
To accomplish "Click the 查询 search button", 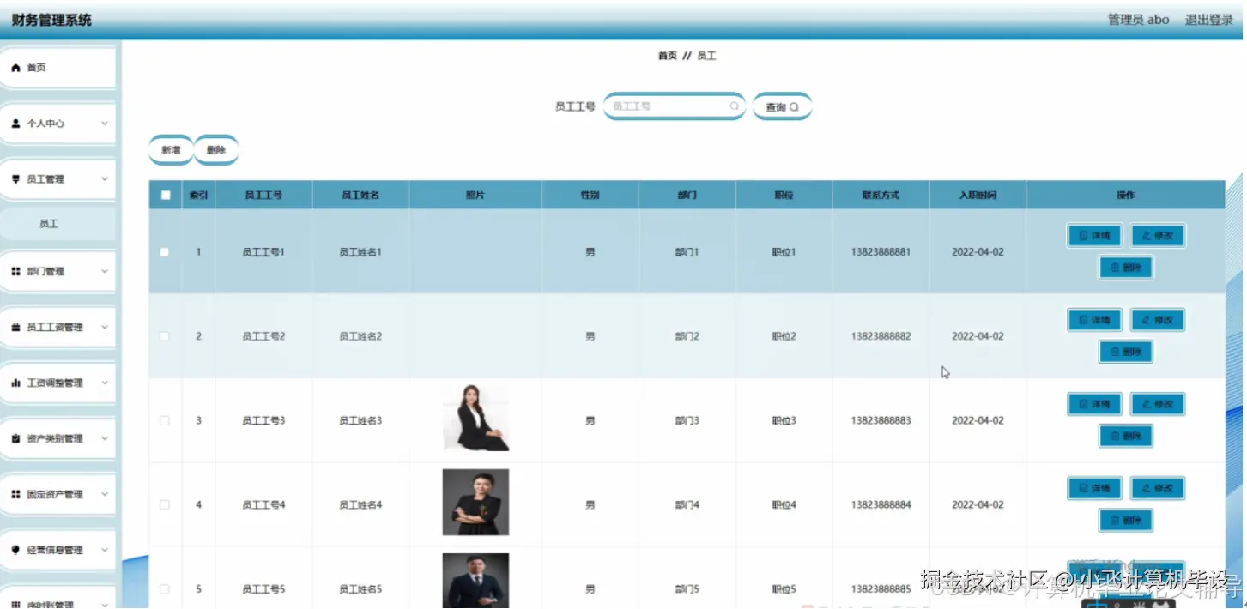I will [782, 106].
